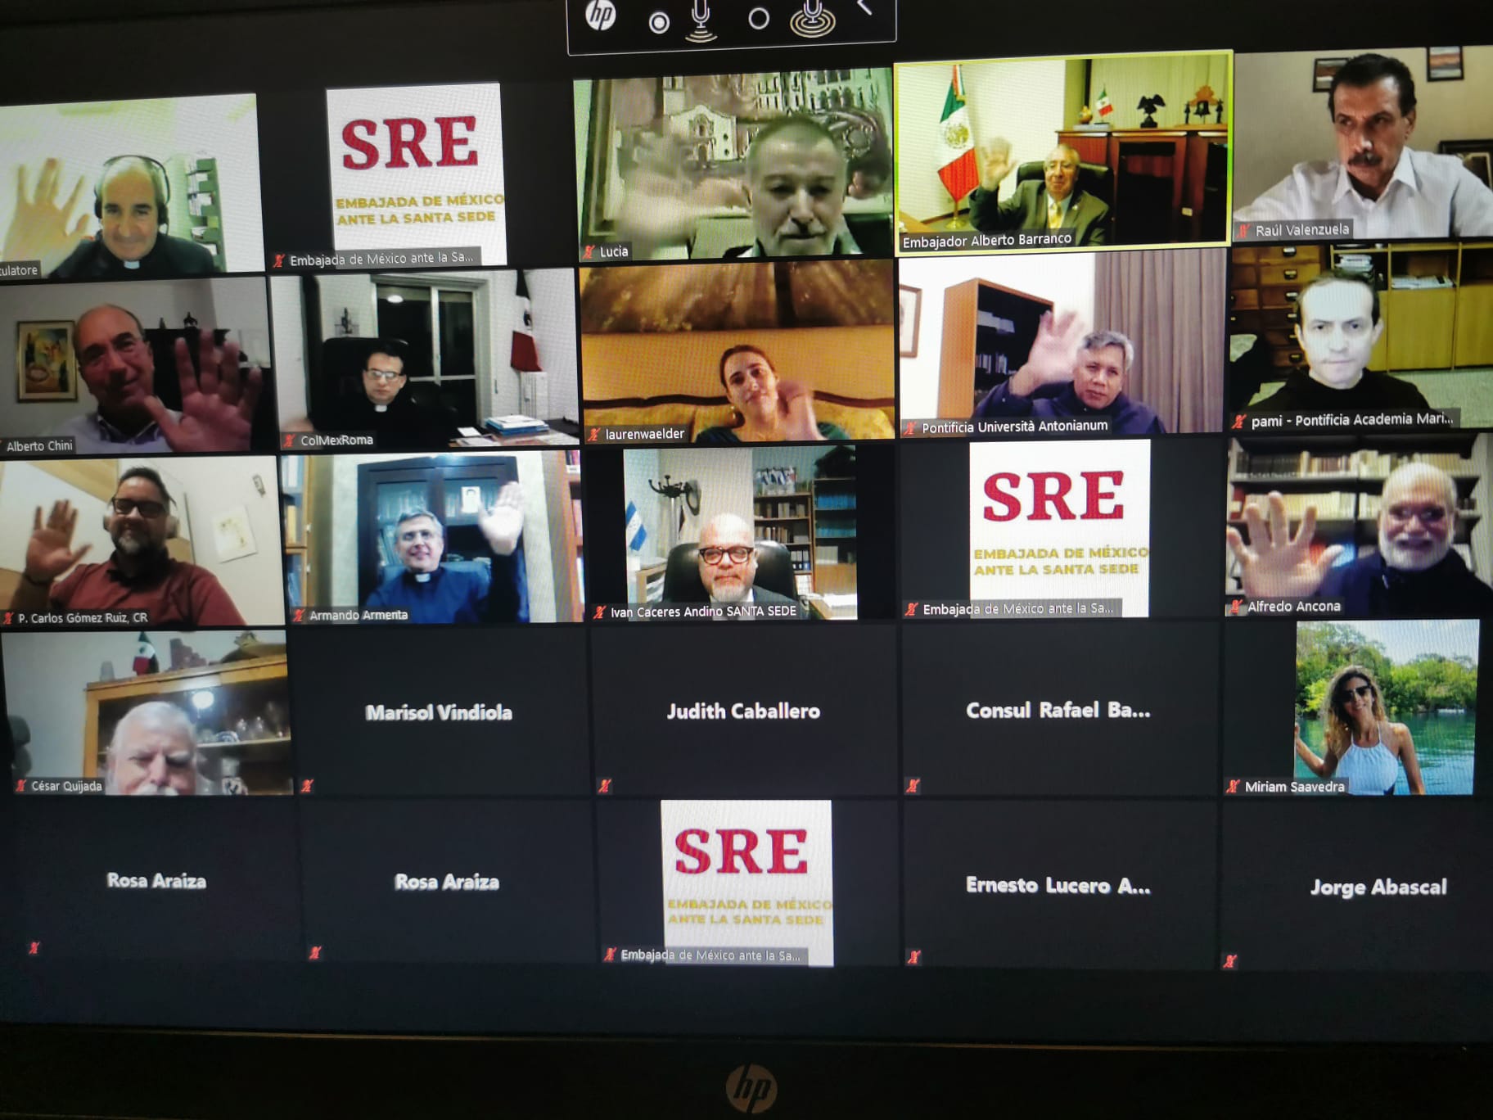This screenshot has width=1493, height=1120.
Task: Select laurenwaelder's video feed
Action: pos(737,352)
